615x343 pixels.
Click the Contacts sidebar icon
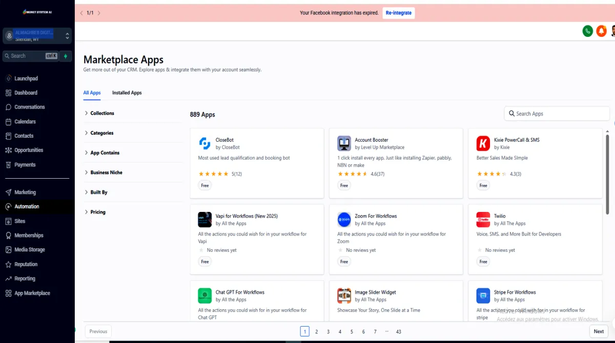point(8,136)
